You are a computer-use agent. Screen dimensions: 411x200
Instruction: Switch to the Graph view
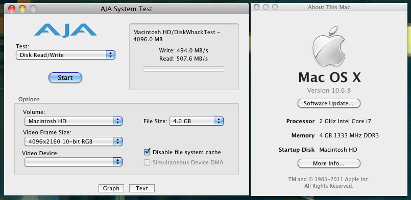[111, 188]
